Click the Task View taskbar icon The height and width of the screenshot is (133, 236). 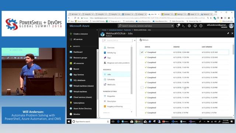coord(113,122)
